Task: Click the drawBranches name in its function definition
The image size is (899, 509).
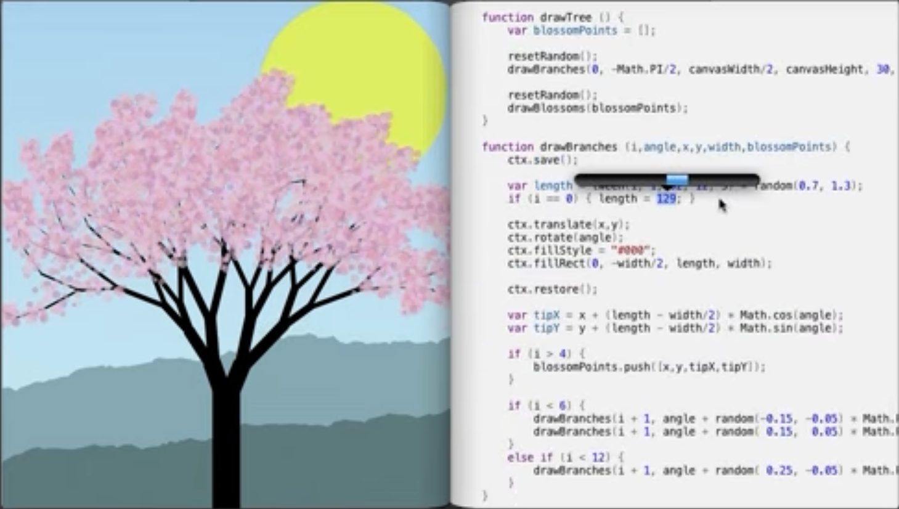Action: click(x=578, y=147)
